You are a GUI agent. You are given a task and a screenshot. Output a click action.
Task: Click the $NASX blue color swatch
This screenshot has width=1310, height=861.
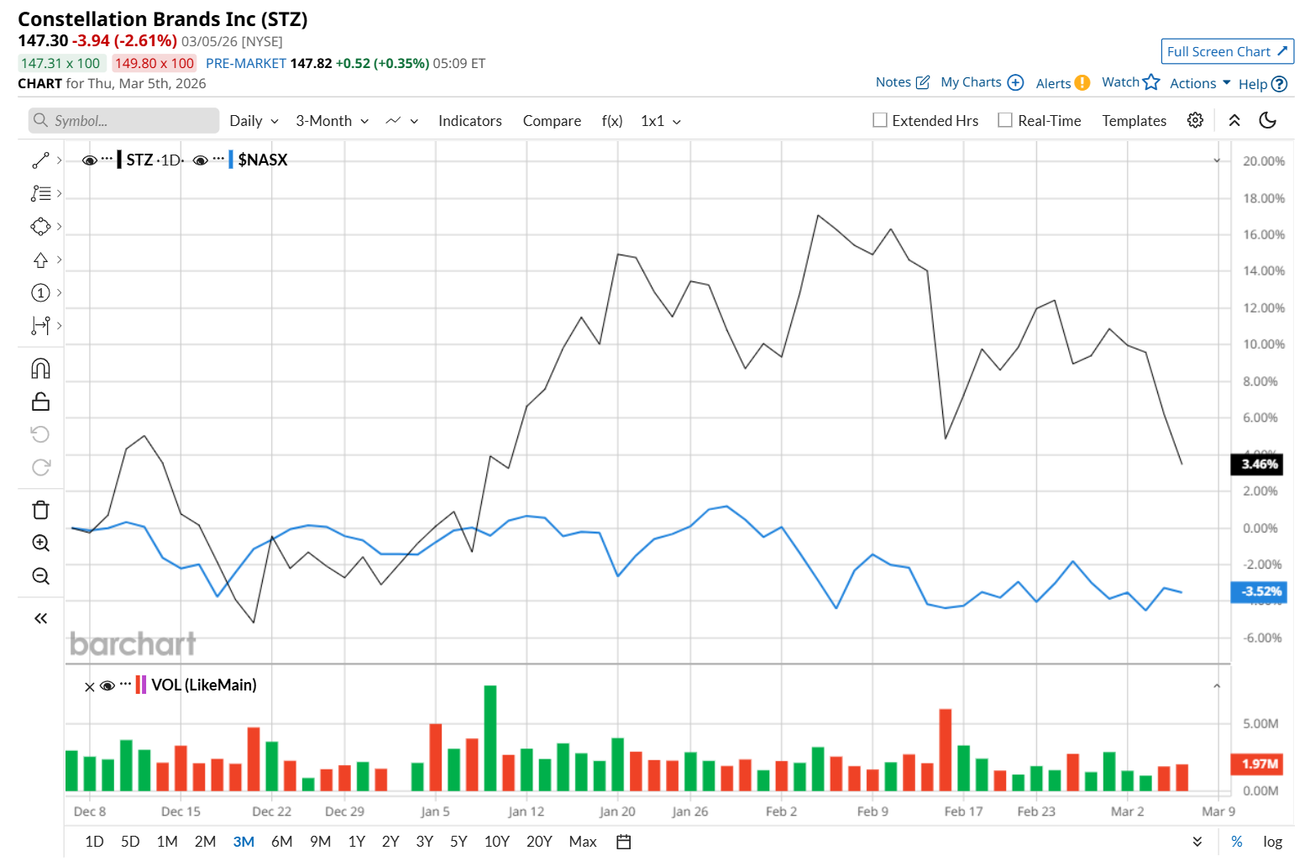(x=231, y=160)
